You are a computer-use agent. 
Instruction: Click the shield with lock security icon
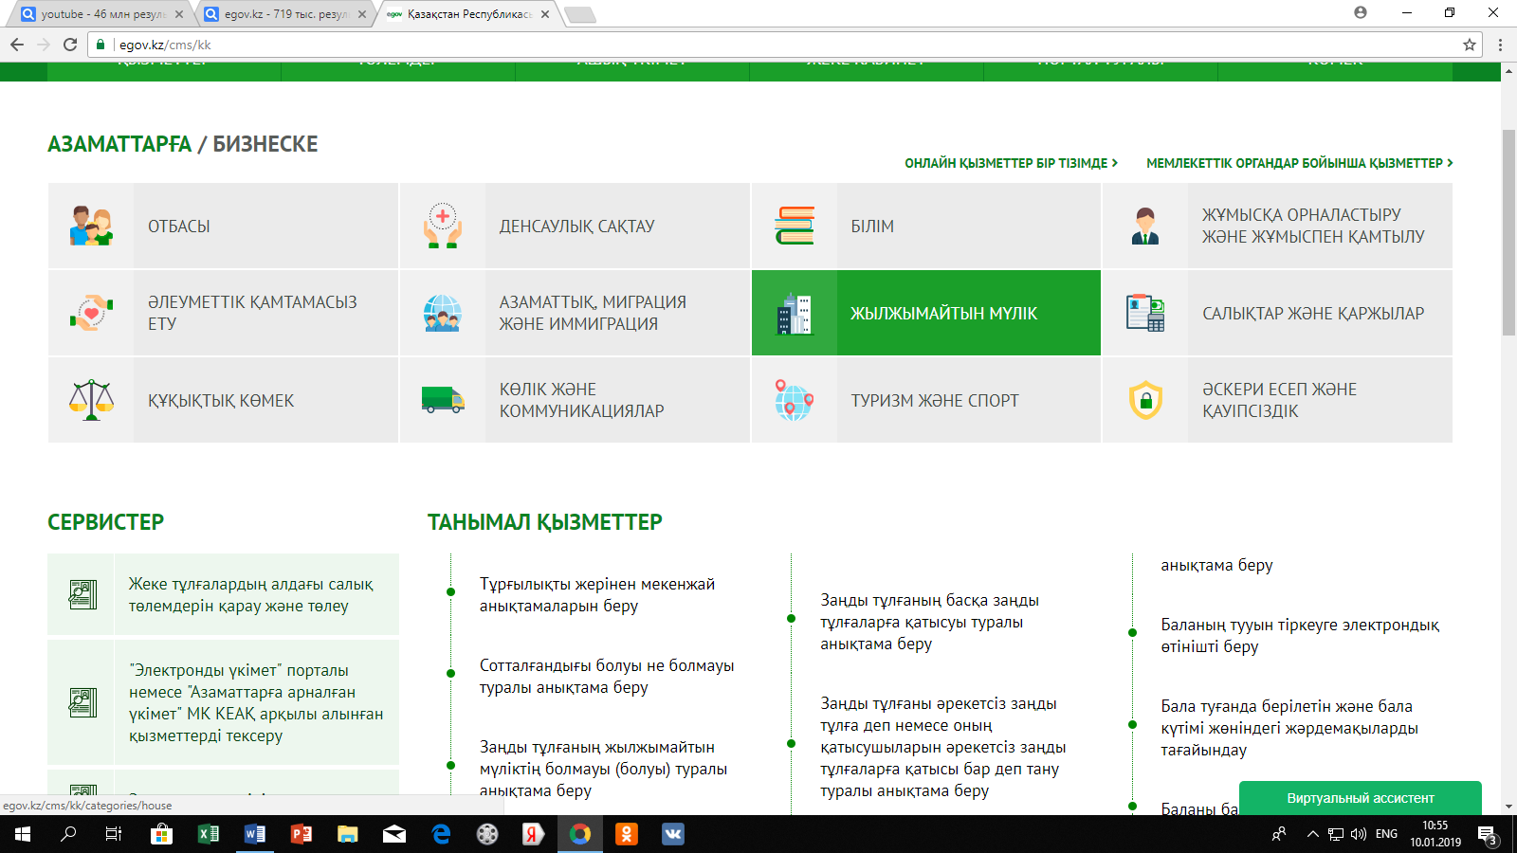tap(1145, 400)
